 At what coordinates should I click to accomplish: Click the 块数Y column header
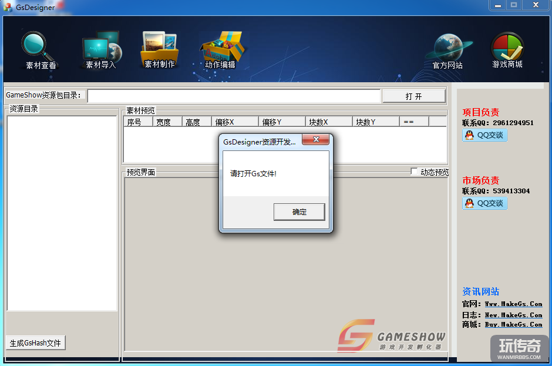click(376, 122)
